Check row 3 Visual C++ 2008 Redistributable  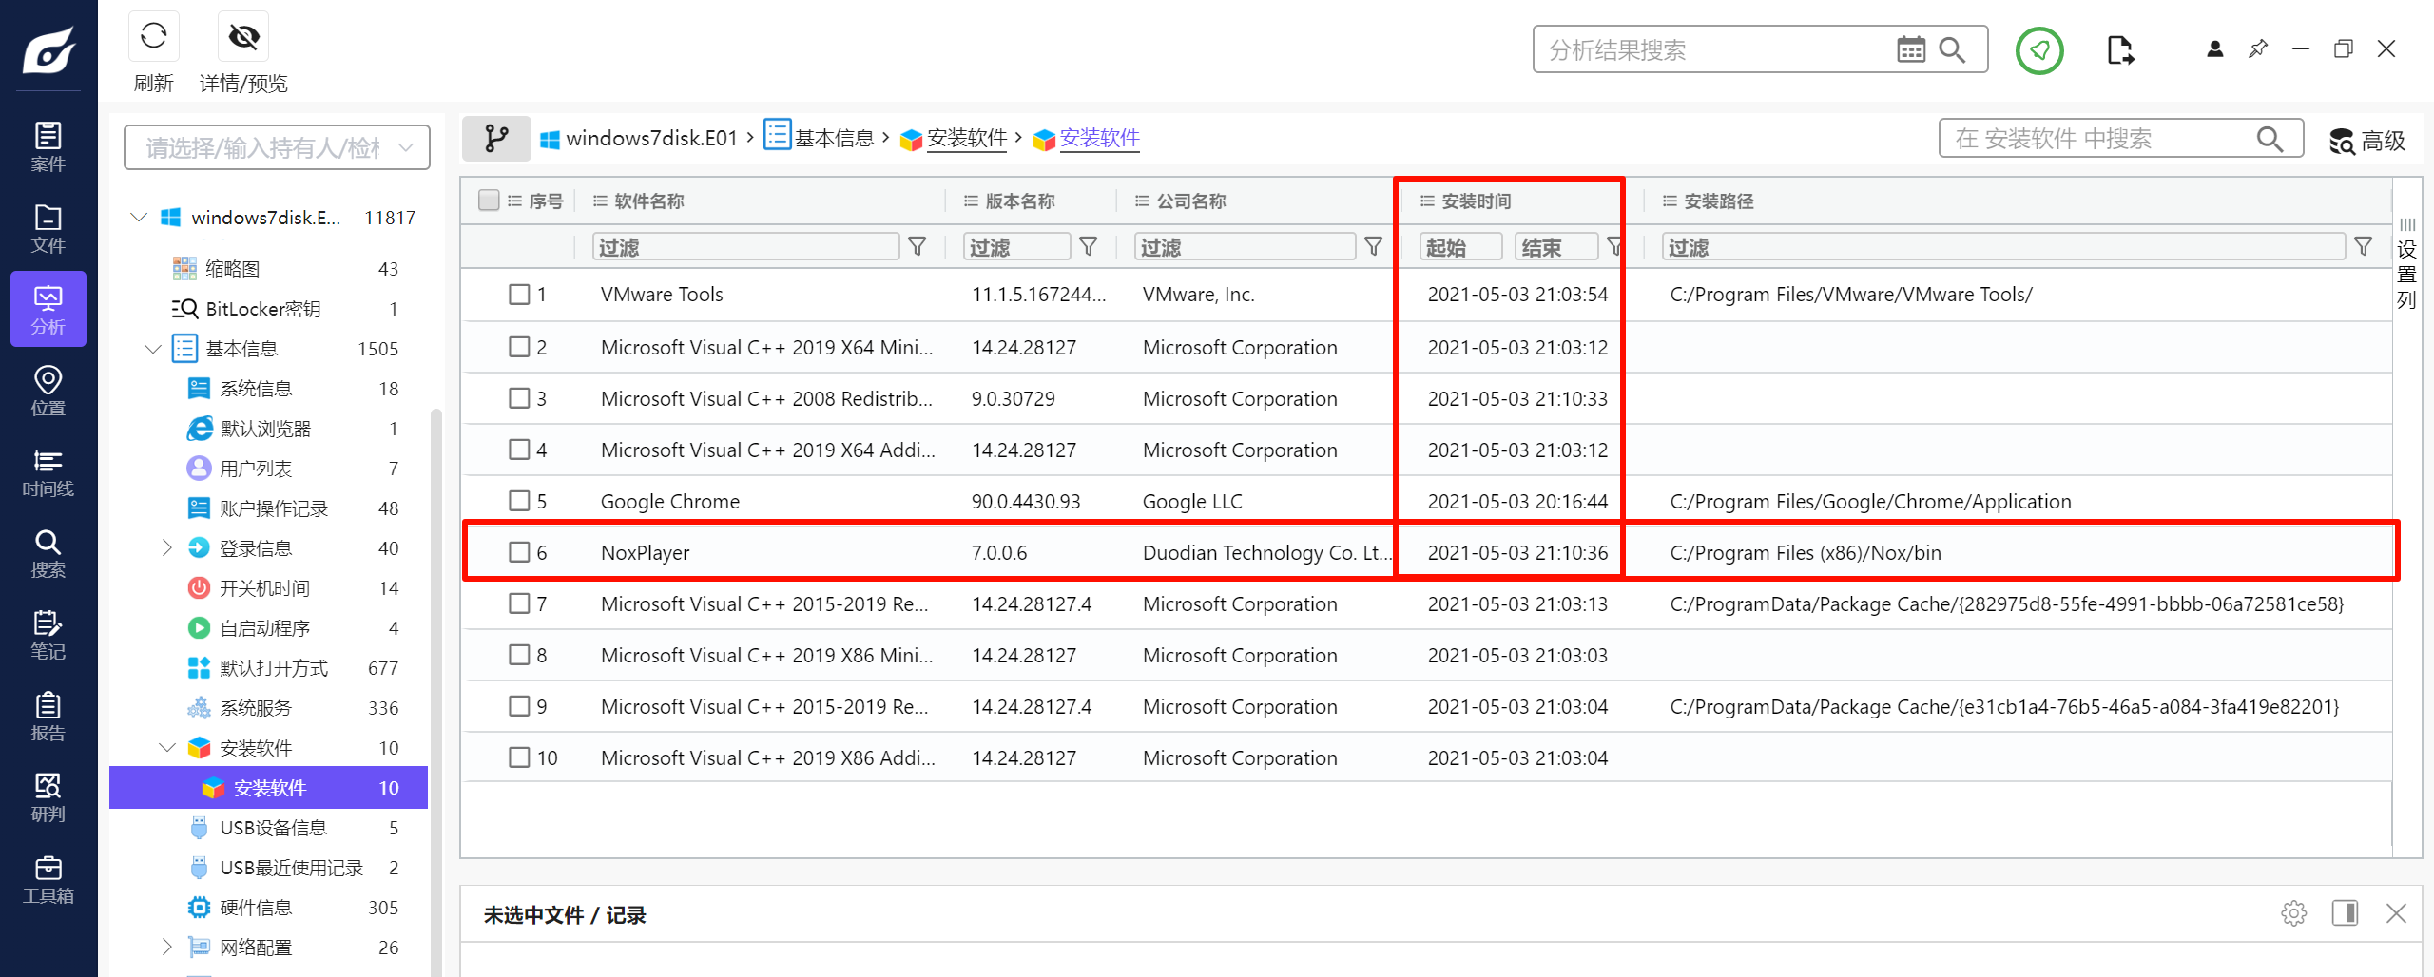point(519,398)
